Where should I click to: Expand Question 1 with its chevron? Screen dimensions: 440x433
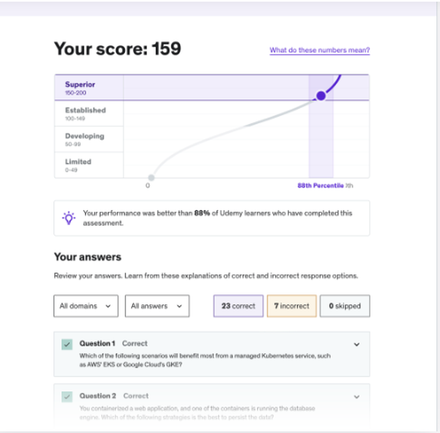click(x=356, y=344)
